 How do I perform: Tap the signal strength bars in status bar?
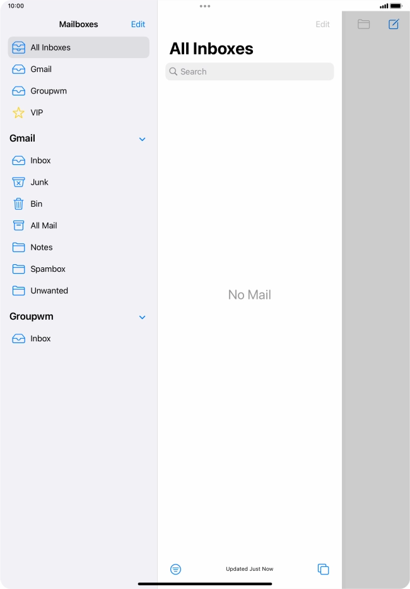[384, 6]
